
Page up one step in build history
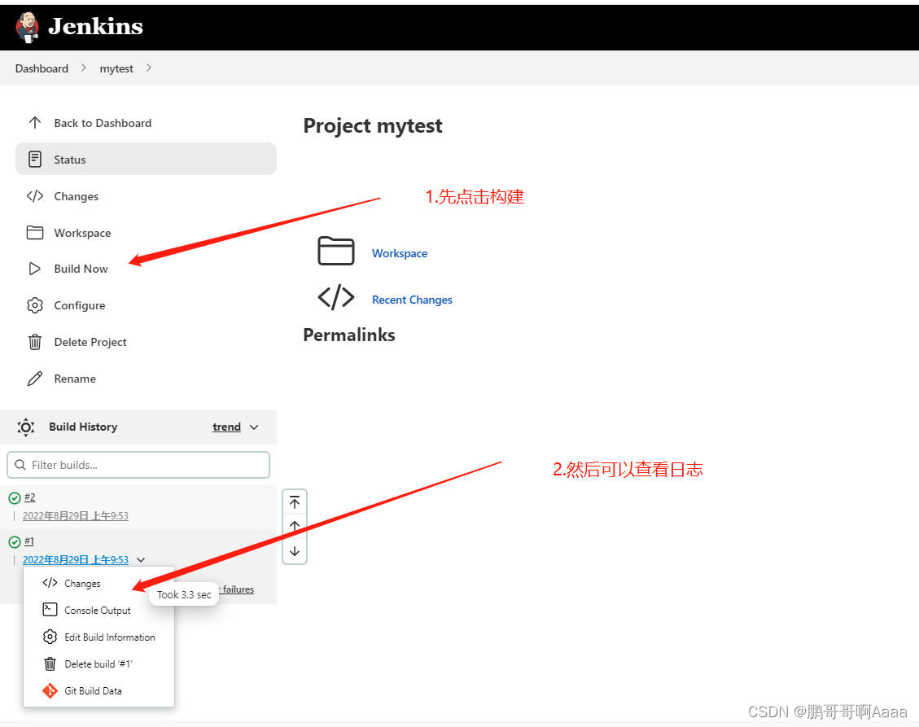(295, 527)
